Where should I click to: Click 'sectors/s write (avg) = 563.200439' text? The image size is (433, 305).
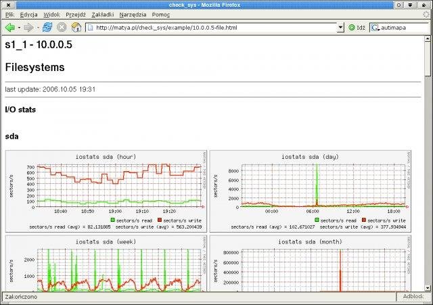159,227
